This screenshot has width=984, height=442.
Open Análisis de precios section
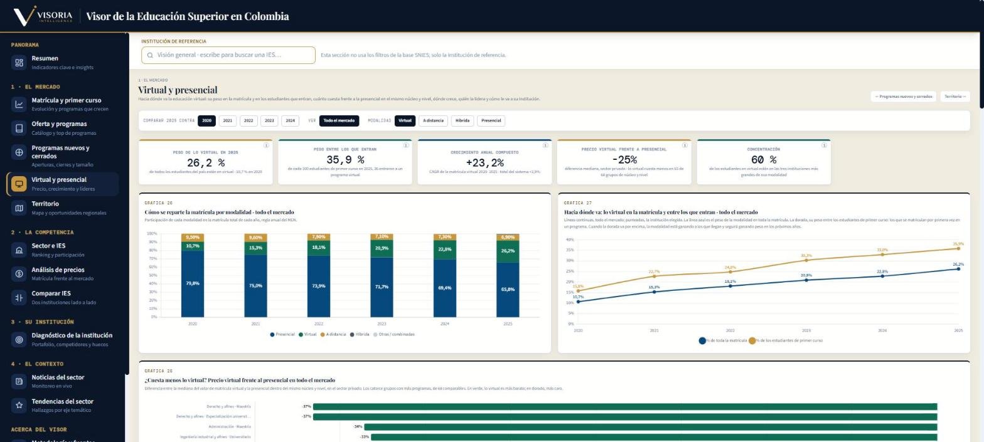62,274
